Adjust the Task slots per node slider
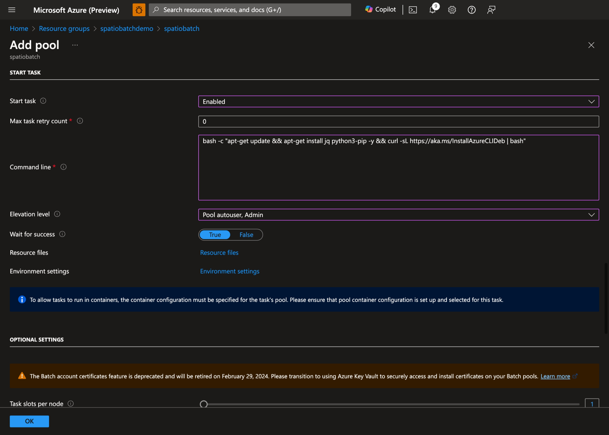This screenshot has height=435, width=609. click(203, 404)
